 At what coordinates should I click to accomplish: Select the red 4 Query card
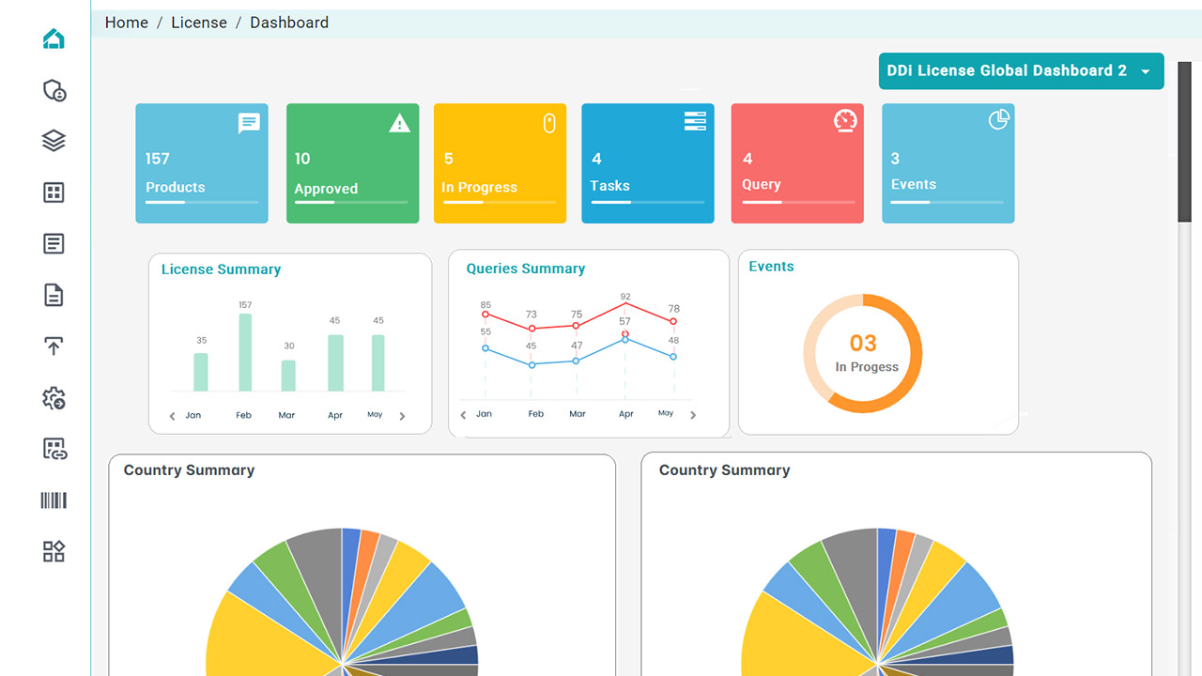(x=796, y=163)
